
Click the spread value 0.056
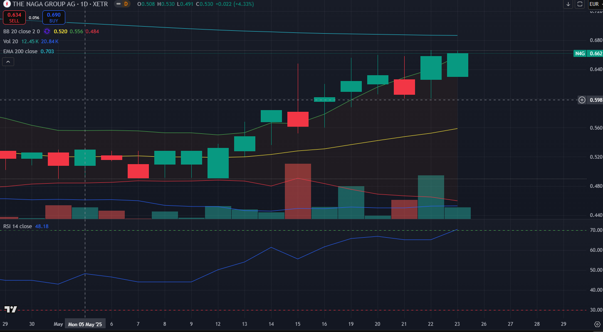[34, 18]
